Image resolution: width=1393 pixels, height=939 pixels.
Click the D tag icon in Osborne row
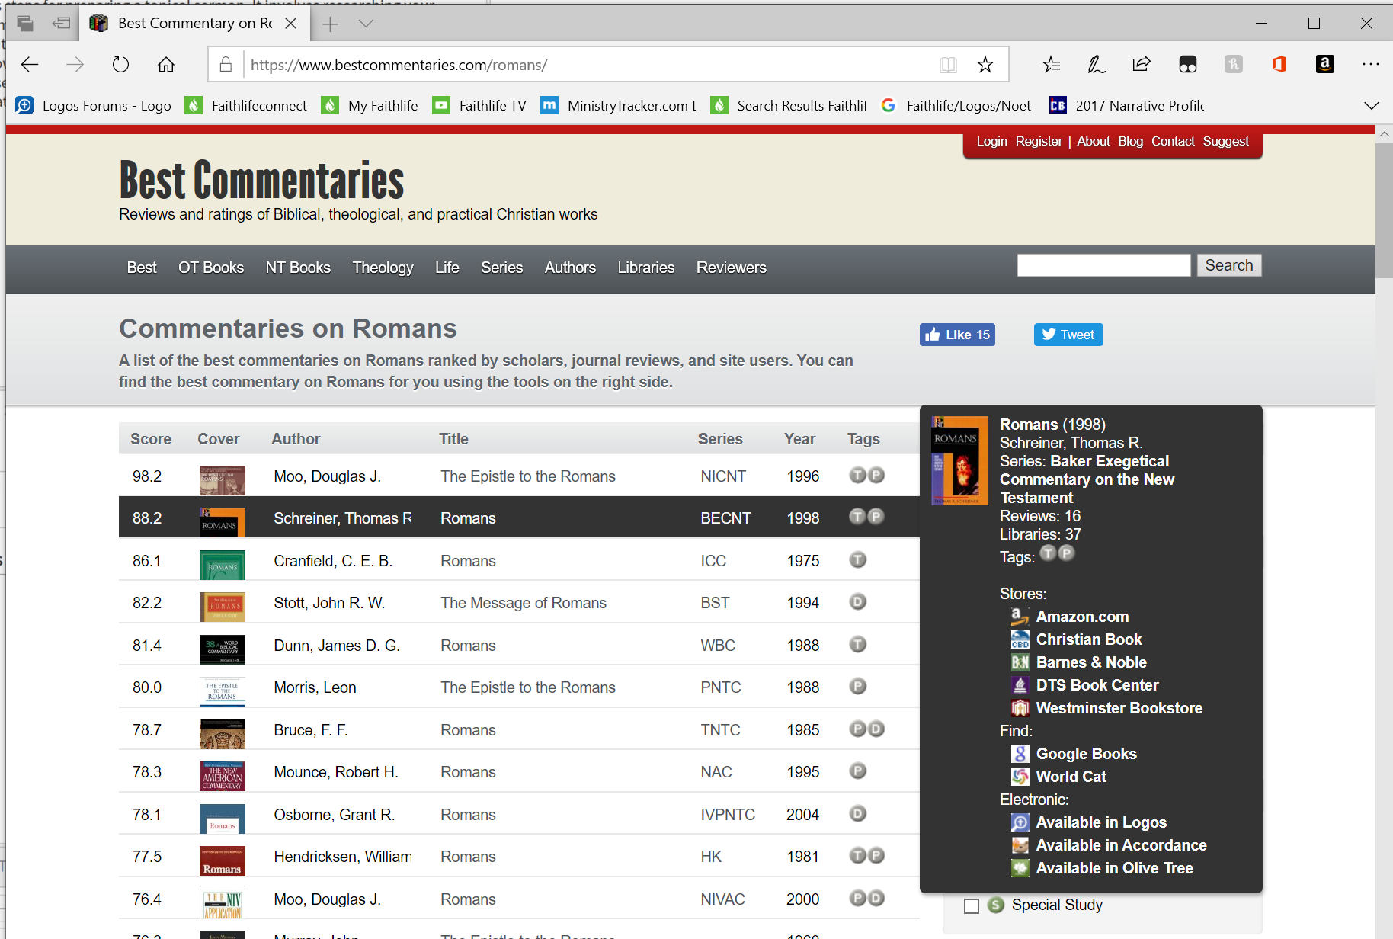tap(858, 814)
